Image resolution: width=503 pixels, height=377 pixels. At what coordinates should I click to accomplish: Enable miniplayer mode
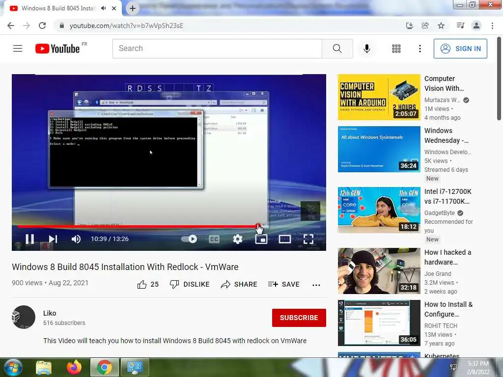[261, 239]
